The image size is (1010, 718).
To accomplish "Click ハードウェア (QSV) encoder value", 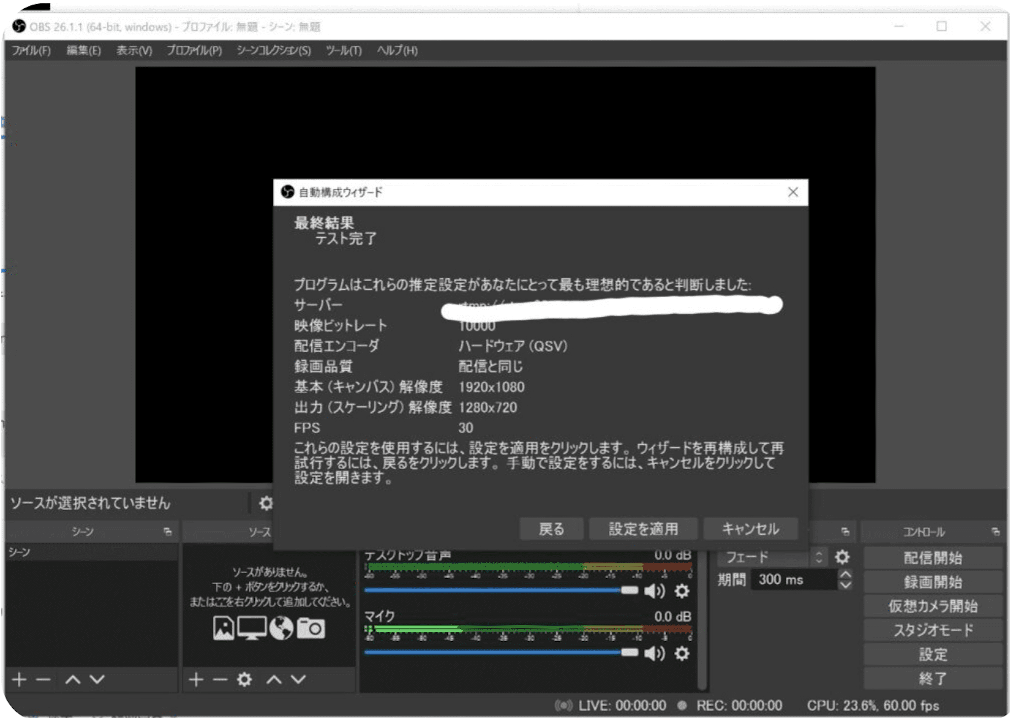I will (x=513, y=346).
